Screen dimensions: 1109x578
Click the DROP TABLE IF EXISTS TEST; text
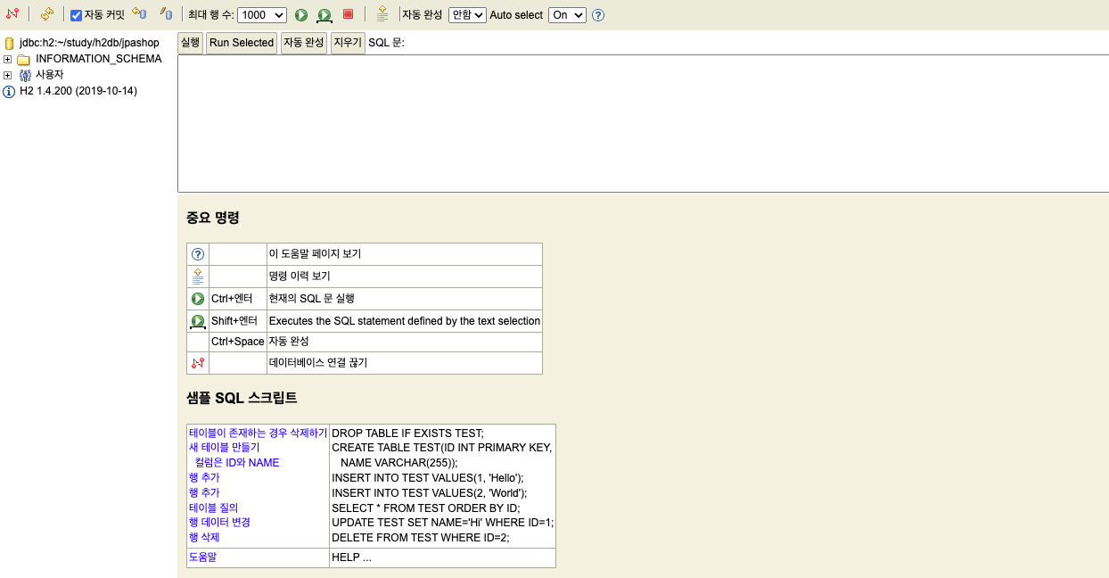(407, 433)
